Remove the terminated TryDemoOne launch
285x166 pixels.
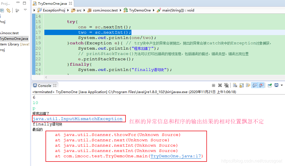pos(220,85)
